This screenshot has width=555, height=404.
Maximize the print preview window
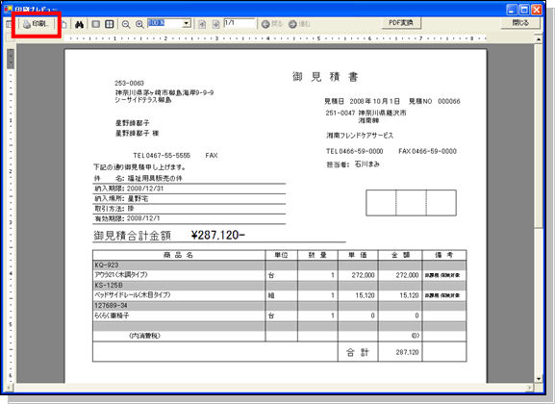(524, 10)
